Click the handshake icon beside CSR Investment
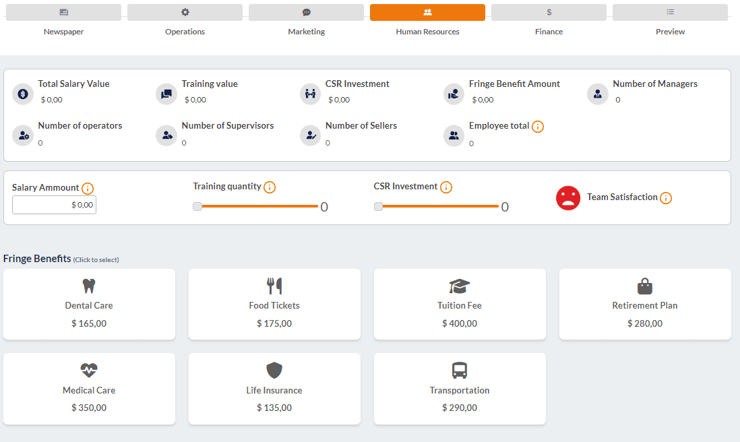The height and width of the screenshot is (442, 740). (310, 94)
